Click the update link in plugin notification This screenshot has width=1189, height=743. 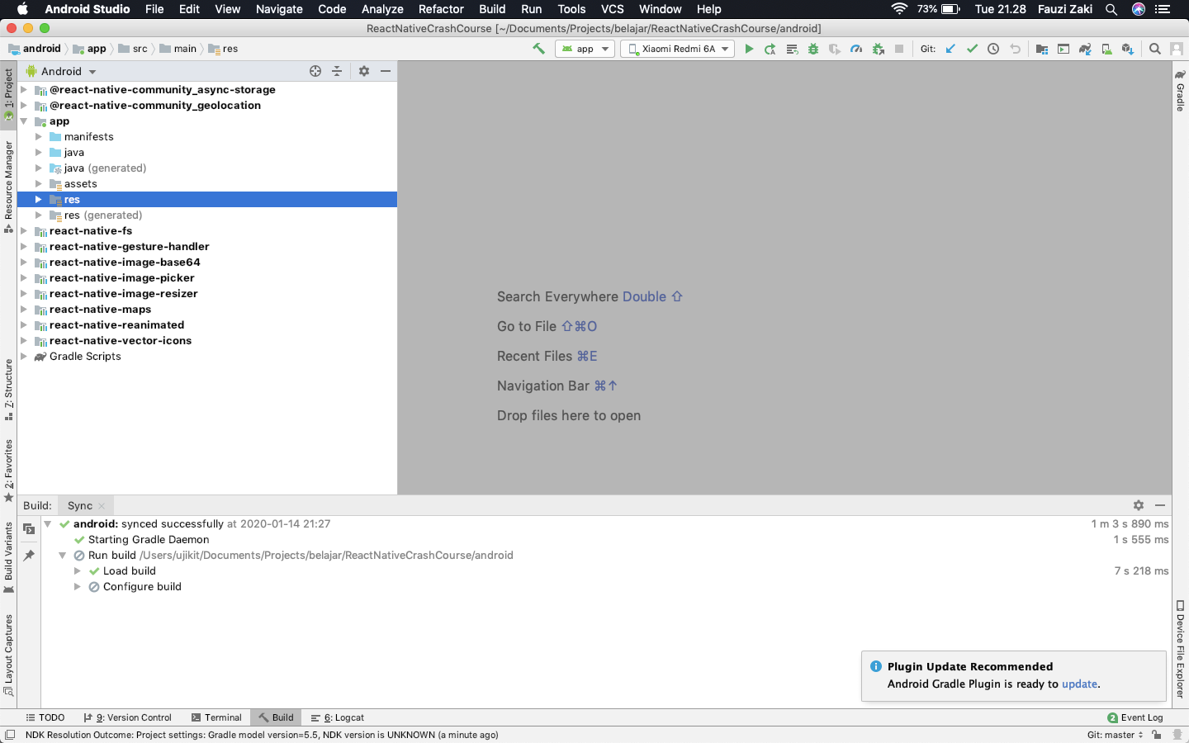click(1080, 684)
